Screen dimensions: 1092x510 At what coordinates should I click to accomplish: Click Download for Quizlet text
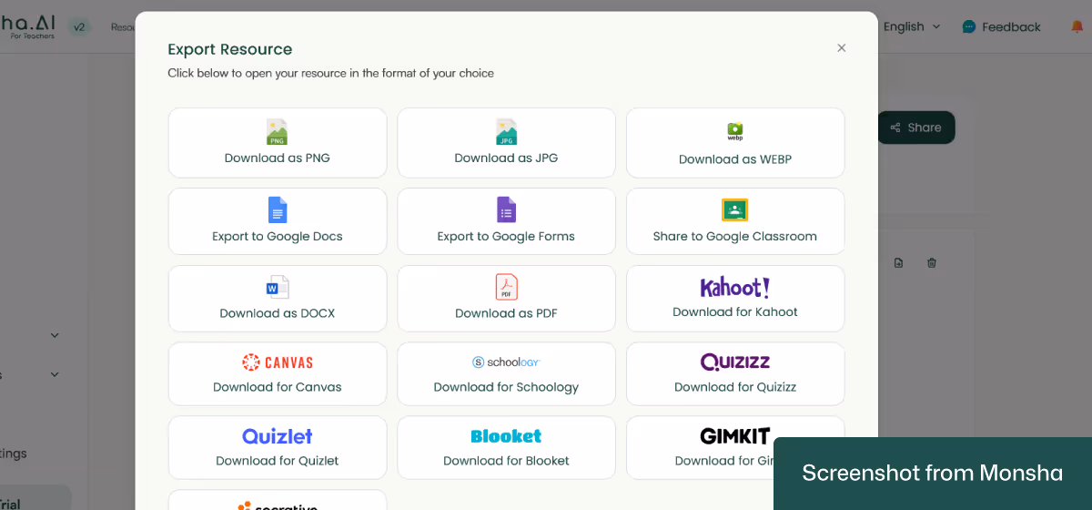pyautogui.click(x=278, y=461)
